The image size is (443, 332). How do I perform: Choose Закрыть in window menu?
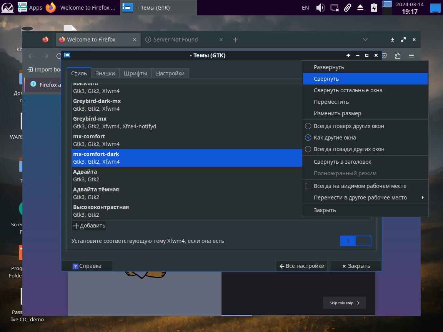(x=365, y=210)
